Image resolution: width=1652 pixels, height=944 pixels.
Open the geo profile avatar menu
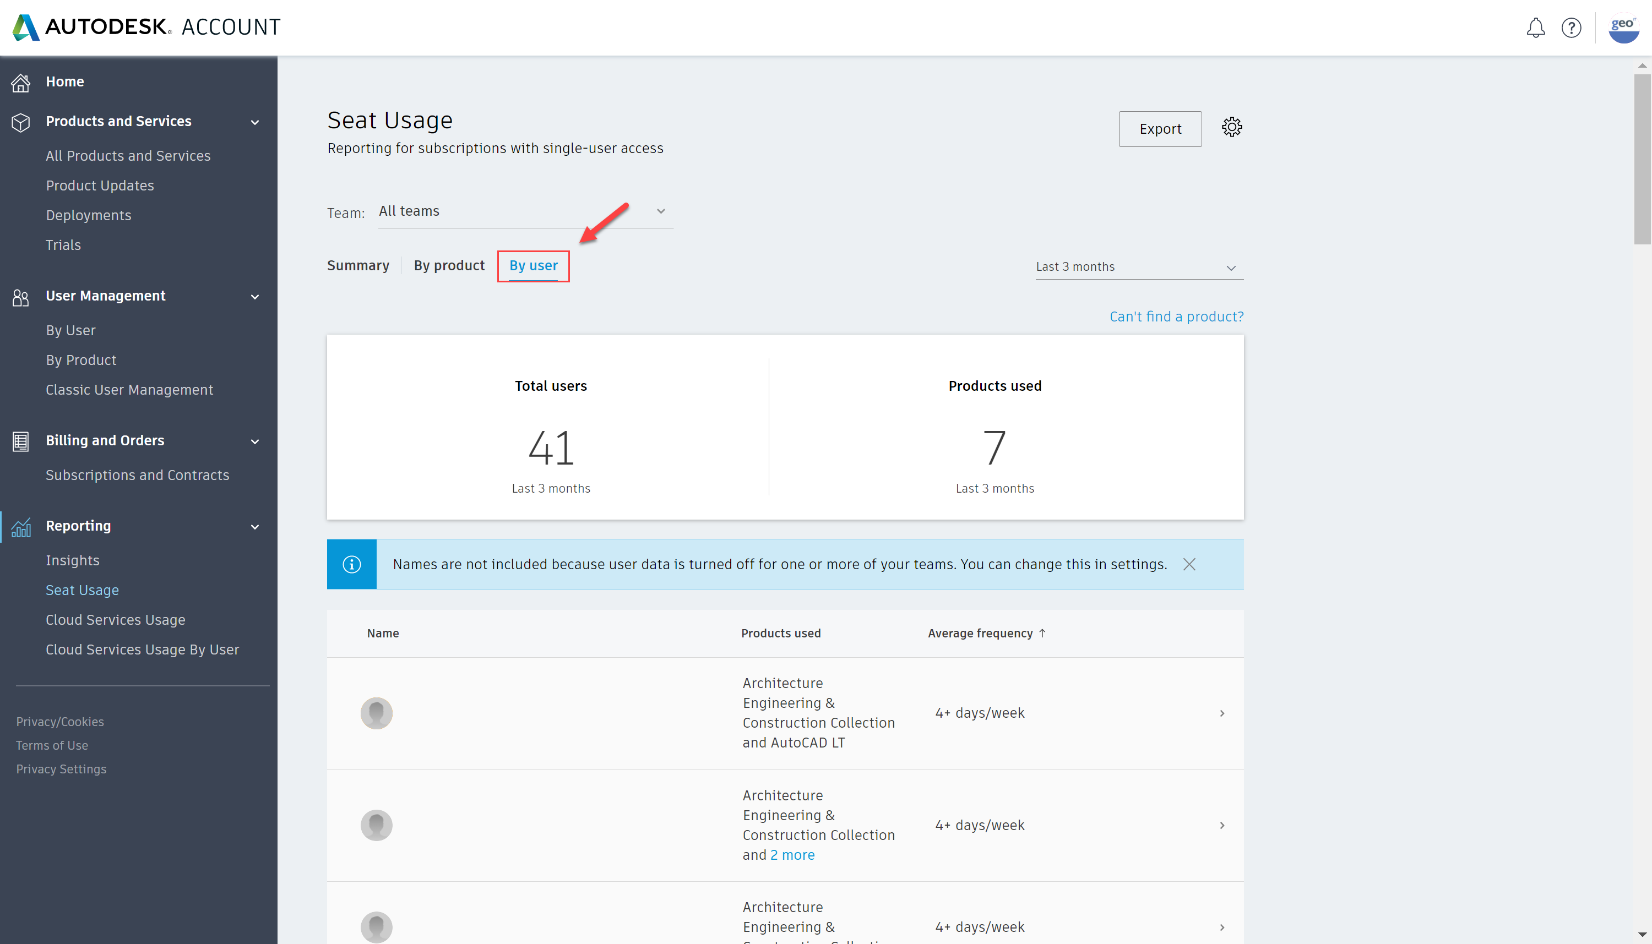tap(1623, 28)
